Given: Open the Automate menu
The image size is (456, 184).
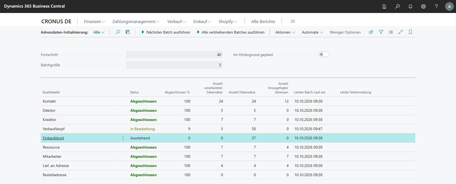Looking at the screenshot, I should pyautogui.click(x=313, y=32).
